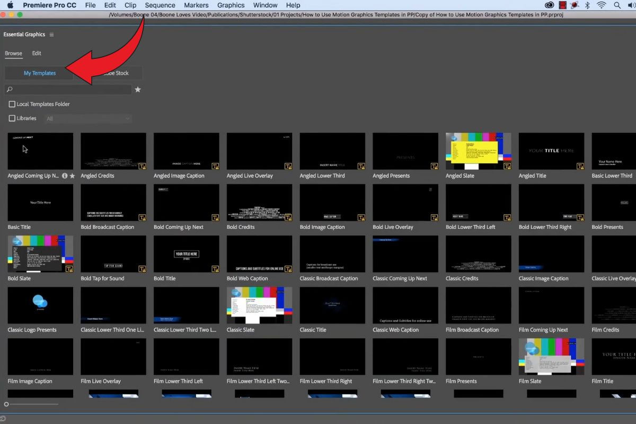Select the Classic Title thumbnail
The image size is (636, 424).
coord(333,305)
